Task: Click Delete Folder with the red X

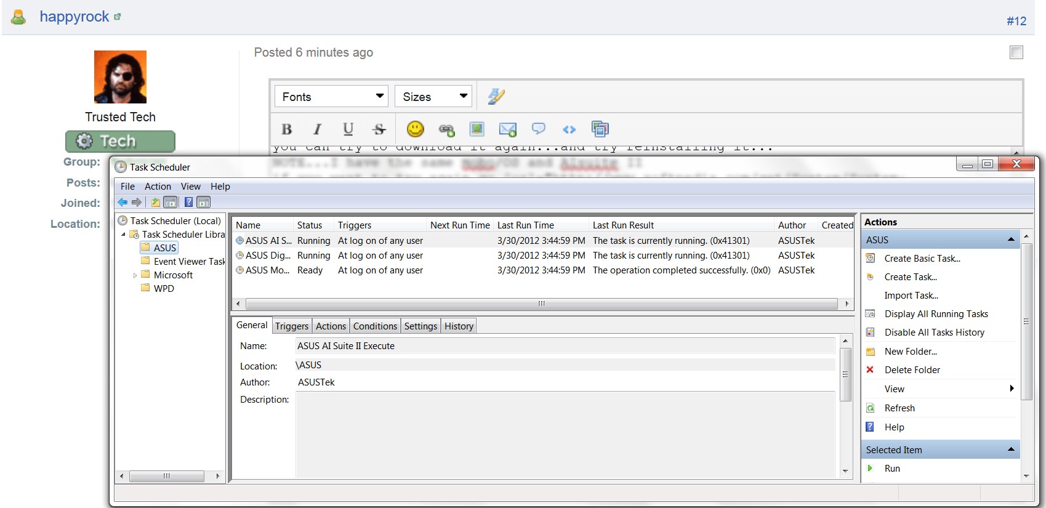Action: tap(912, 370)
